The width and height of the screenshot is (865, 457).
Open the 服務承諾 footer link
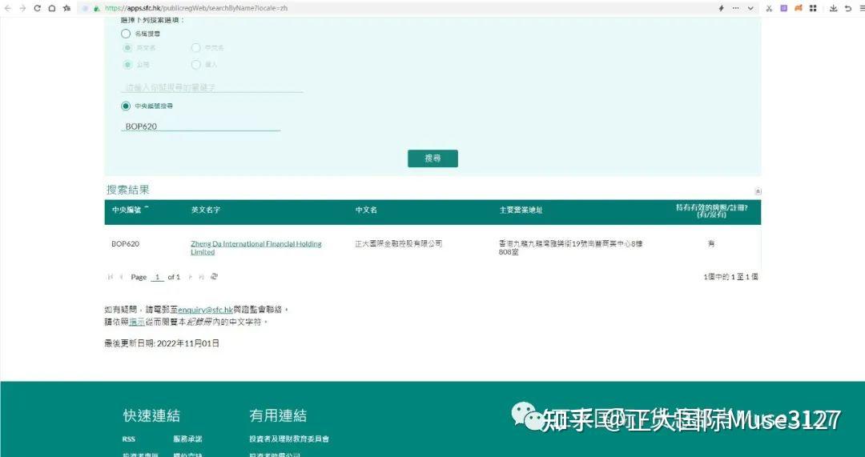pos(187,439)
